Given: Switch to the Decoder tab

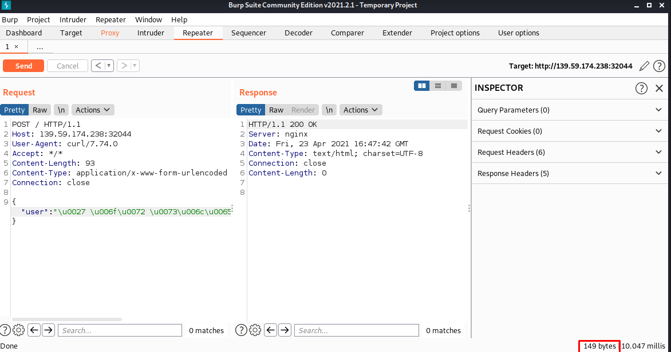Looking at the screenshot, I should 299,33.
